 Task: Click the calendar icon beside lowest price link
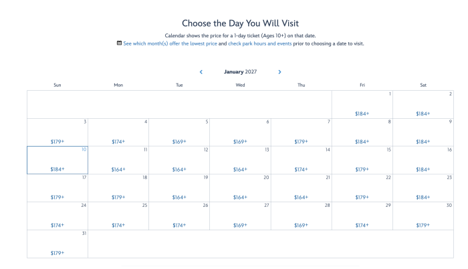tap(119, 43)
